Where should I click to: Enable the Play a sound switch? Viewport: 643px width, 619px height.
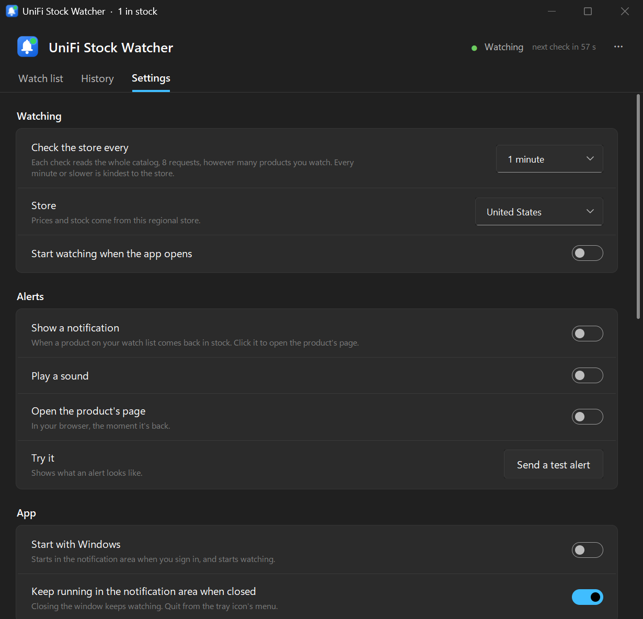coord(588,375)
